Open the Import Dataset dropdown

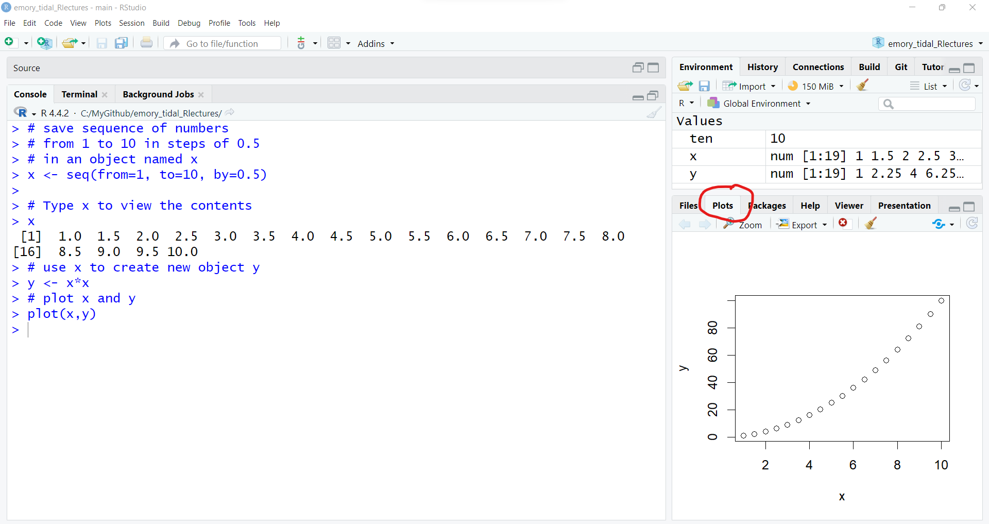[x=749, y=86]
